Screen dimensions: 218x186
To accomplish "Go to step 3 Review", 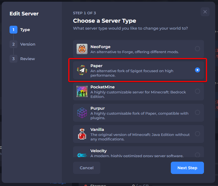I will [22, 59].
